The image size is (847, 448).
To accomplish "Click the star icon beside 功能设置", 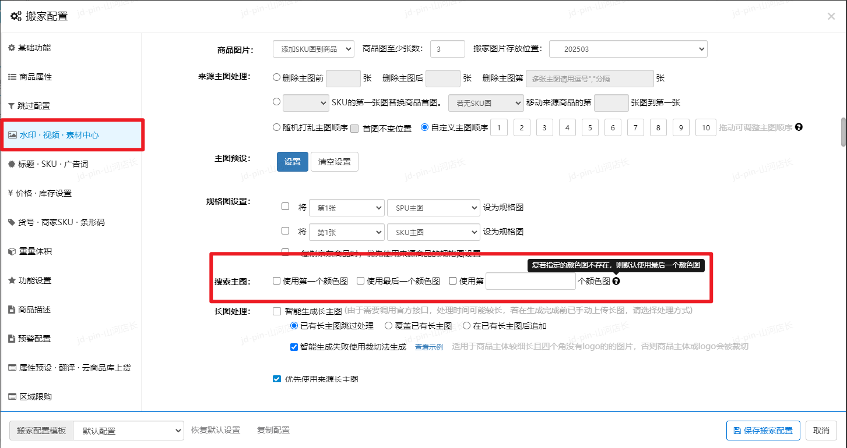I will point(12,280).
